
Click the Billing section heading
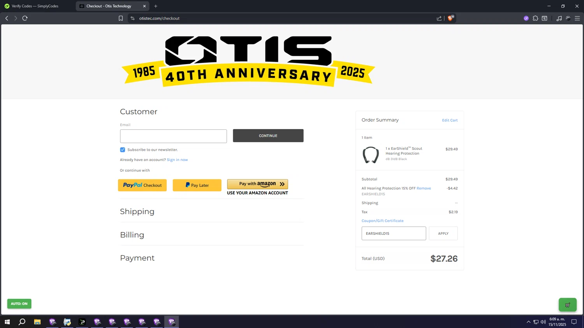(132, 235)
